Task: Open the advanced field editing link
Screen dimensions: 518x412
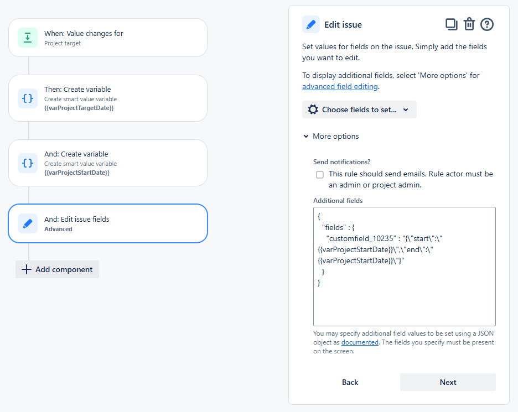Action: tap(340, 86)
